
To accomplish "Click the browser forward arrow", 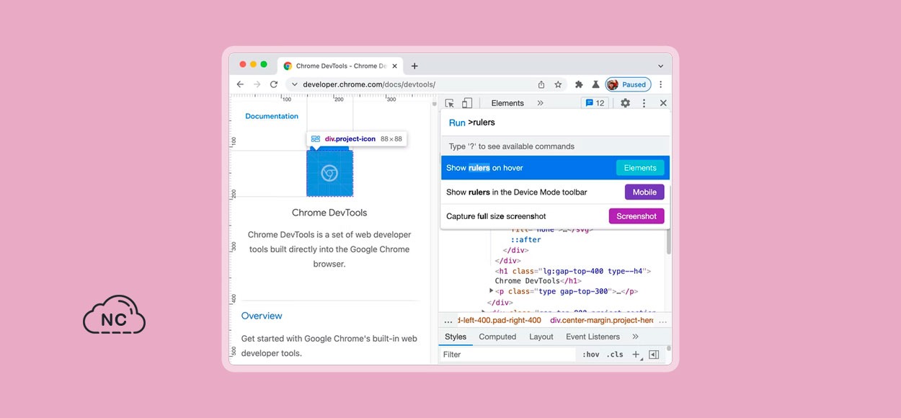I will pos(257,84).
